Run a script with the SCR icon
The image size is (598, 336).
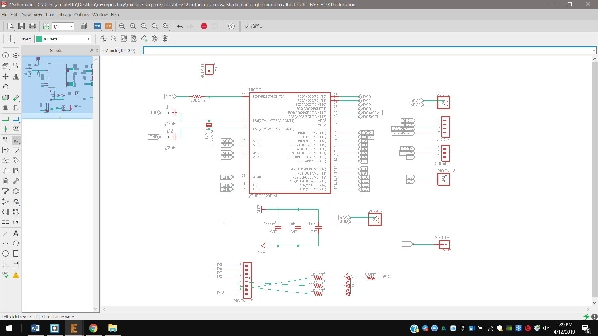(x=97, y=26)
